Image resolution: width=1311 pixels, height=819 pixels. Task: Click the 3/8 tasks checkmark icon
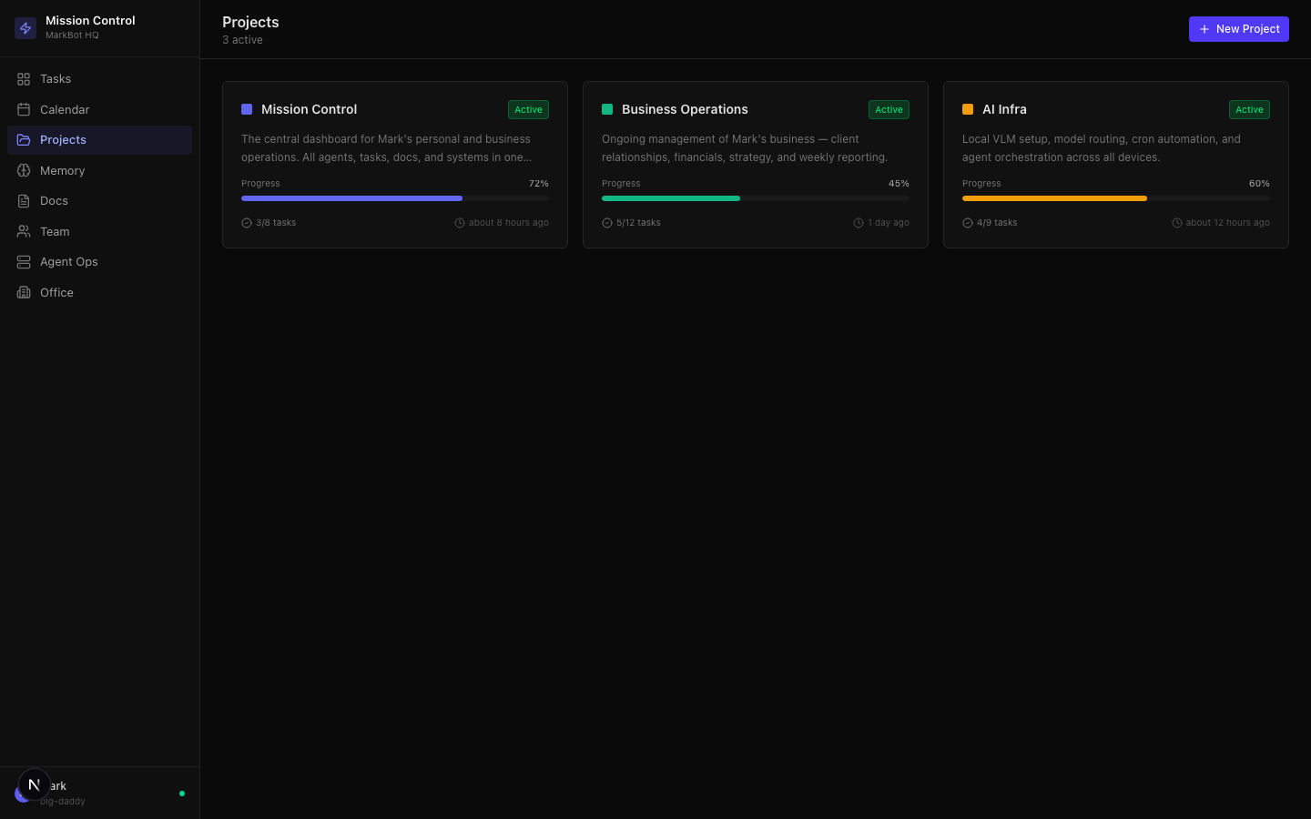[247, 223]
